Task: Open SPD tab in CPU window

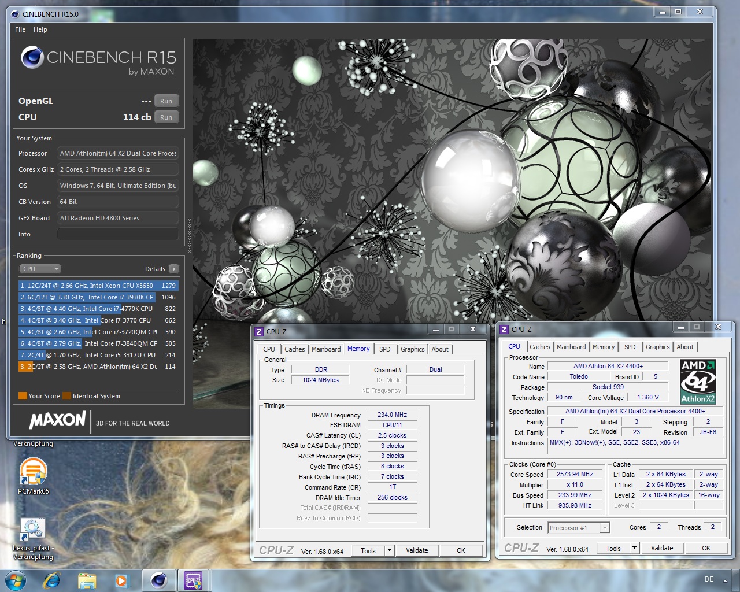Action: (630, 347)
